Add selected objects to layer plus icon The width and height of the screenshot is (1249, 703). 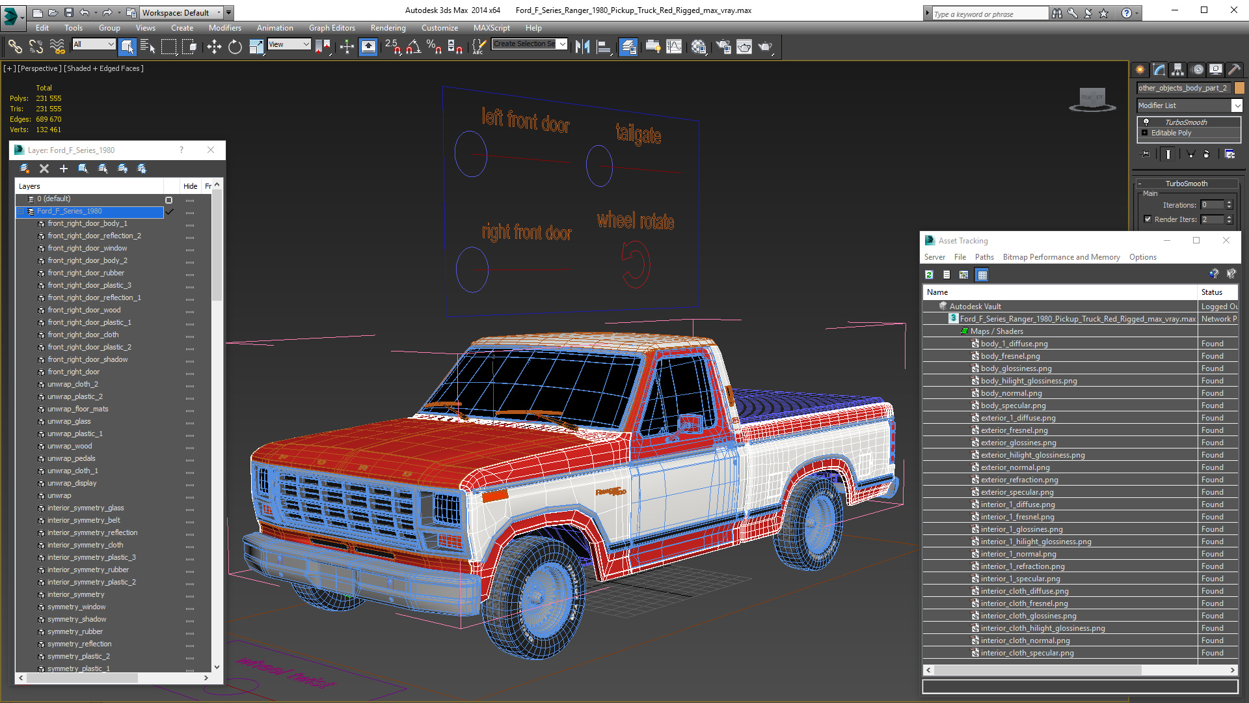point(64,169)
